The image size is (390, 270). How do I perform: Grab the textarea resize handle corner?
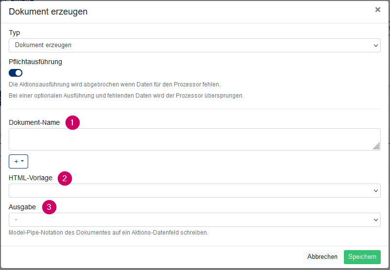tap(376, 146)
